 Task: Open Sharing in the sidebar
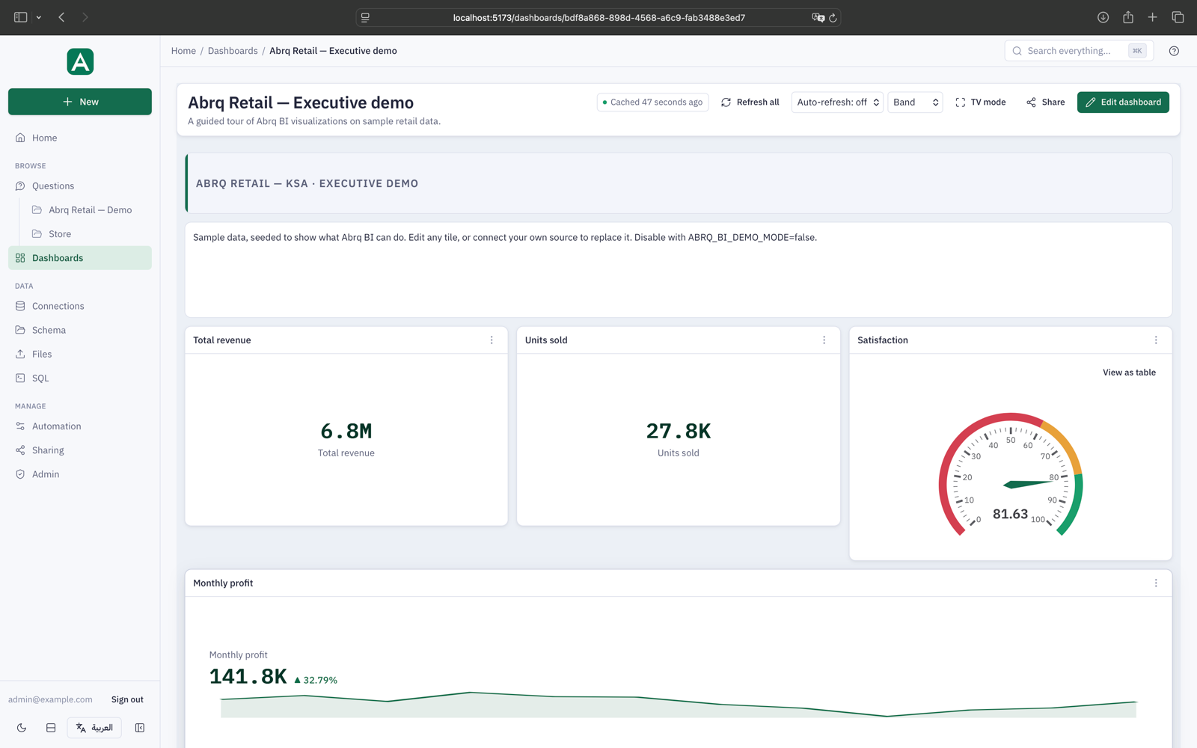[x=80, y=450]
